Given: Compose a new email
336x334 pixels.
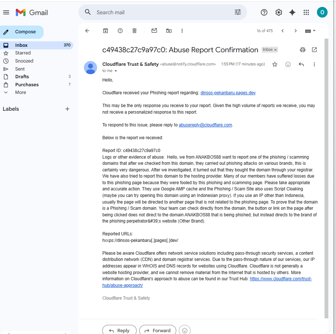Looking at the screenshot, I should (22, 32).
